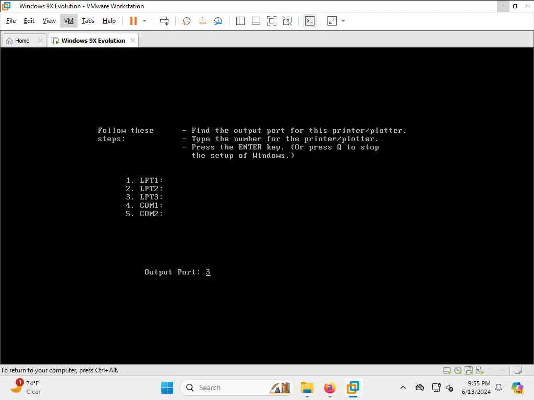Click the network adapter status icon
The width and height of the screenshot is (534, 400).
pos(480,370)
